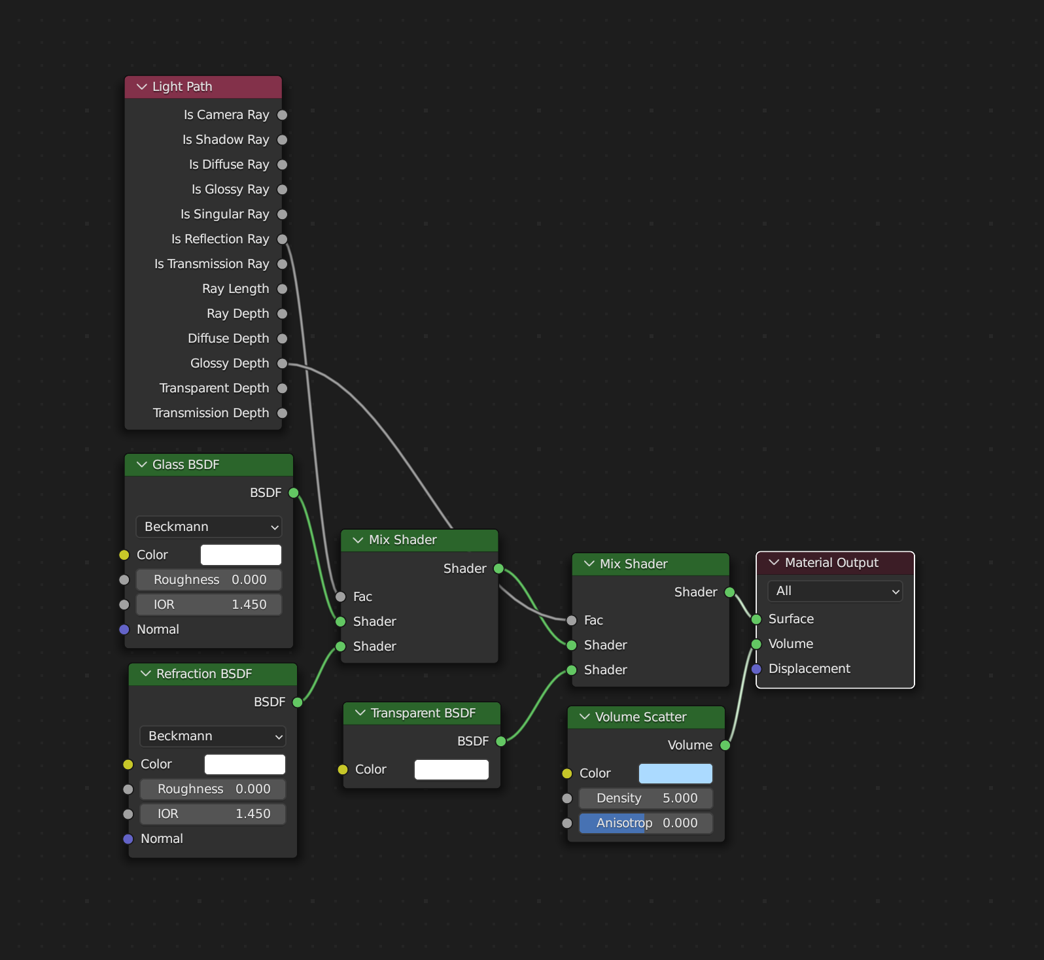
Task: Click the Refraction BSDF white color swatch
Action: click(245, 764)
